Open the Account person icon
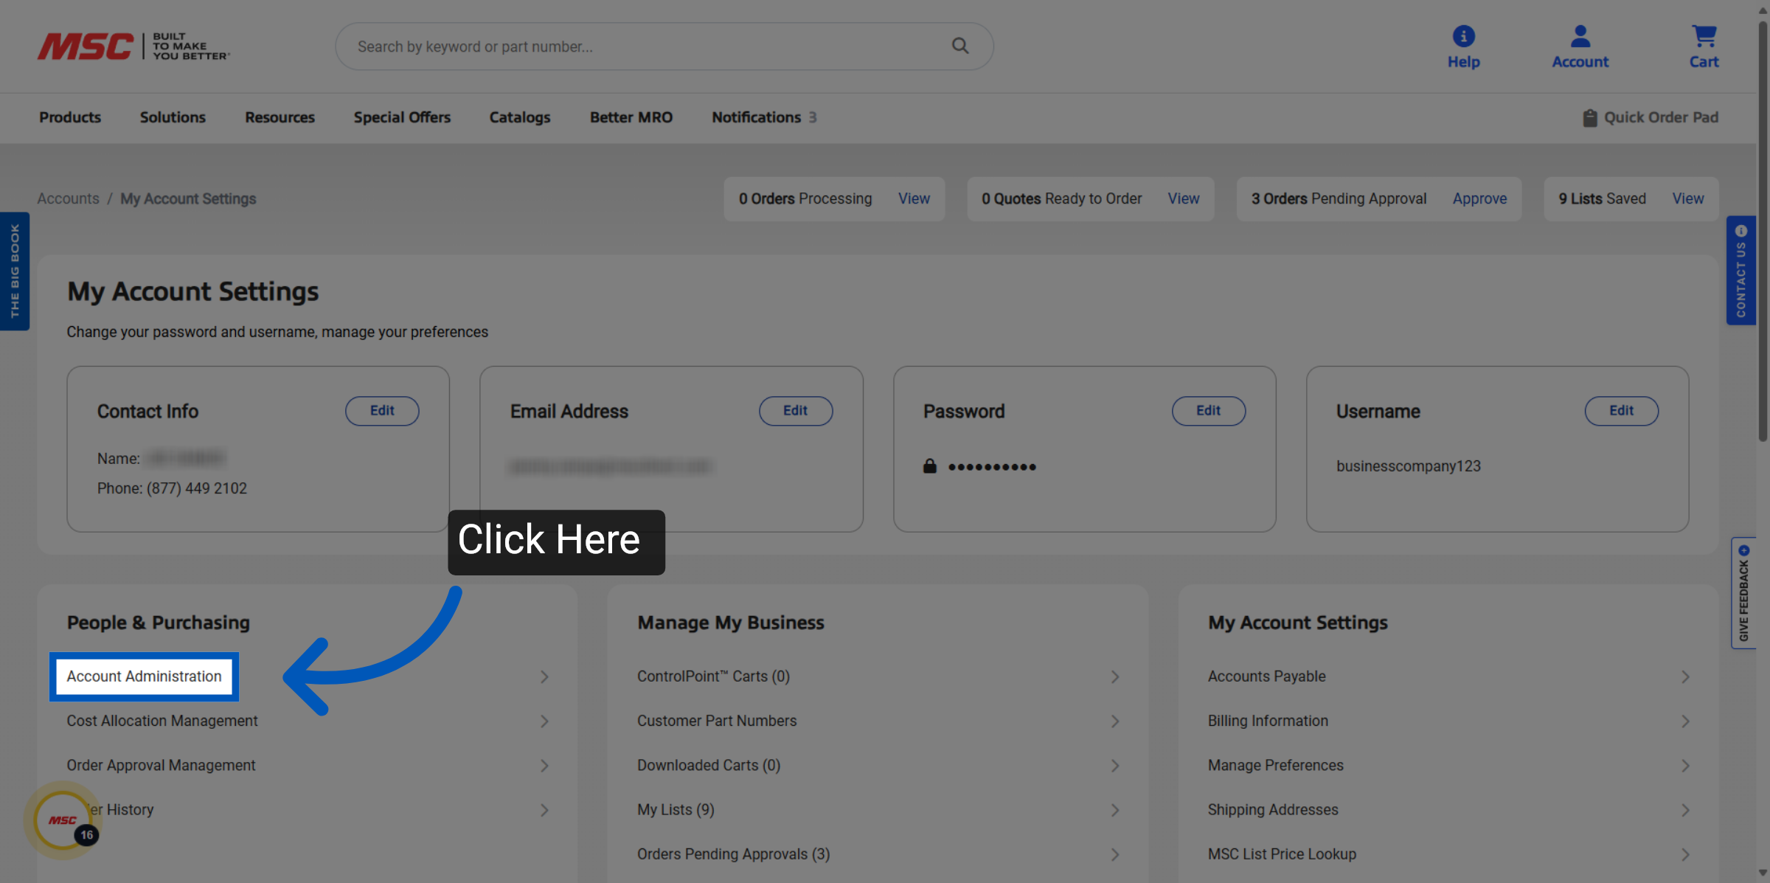 (x=1580, y=36)
